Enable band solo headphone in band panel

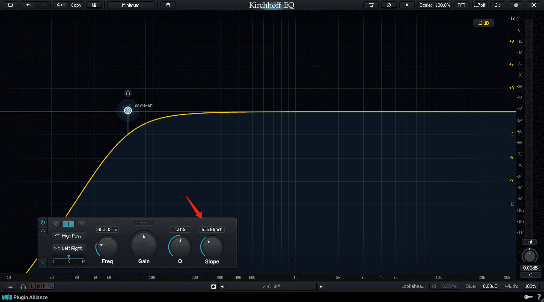tap(43, 231)
